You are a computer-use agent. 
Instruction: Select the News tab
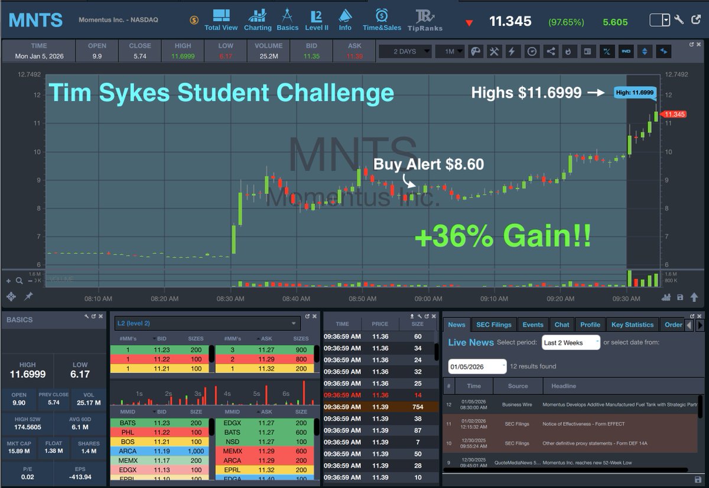[x=456, y=324]
